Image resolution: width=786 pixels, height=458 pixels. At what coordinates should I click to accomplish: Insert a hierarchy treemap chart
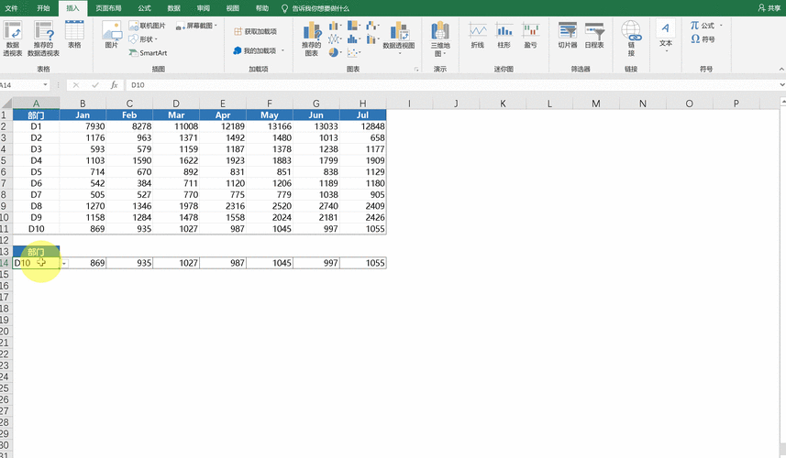354,26
